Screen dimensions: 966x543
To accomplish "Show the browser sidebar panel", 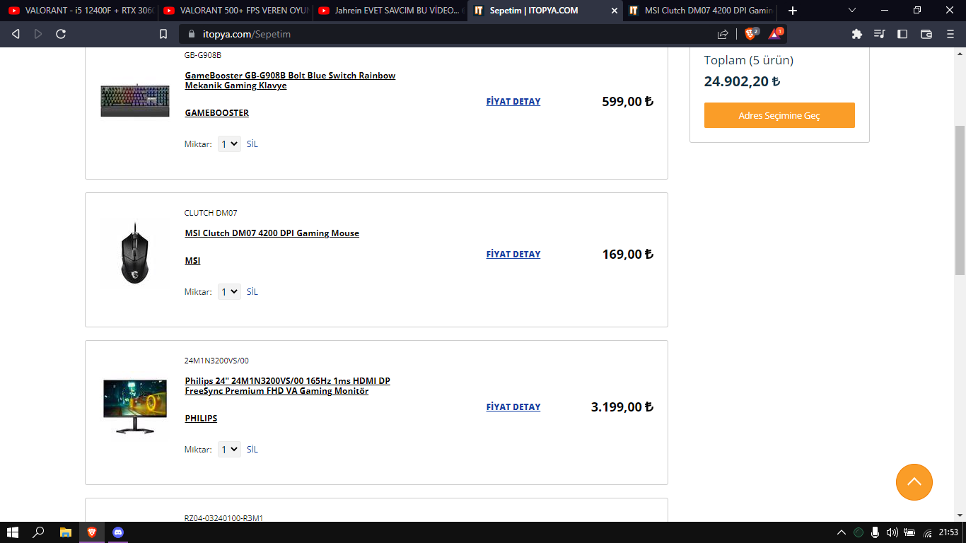I will coord(902,34).
